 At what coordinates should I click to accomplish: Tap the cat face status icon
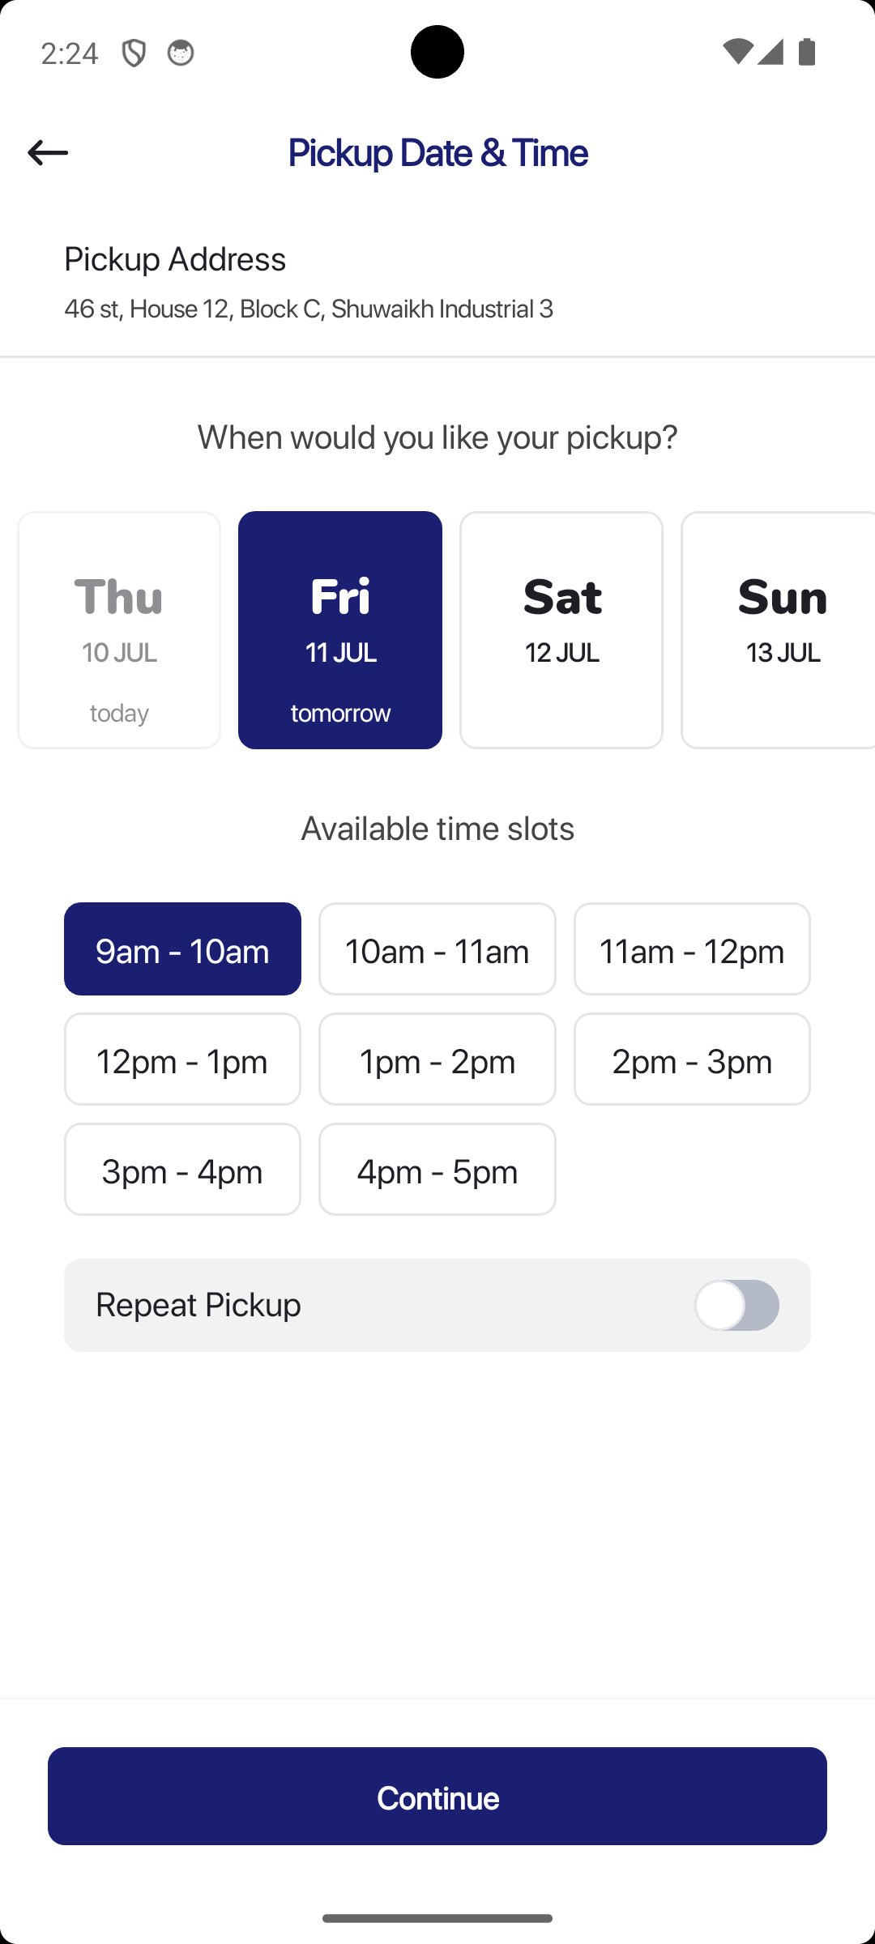[180, 53]
